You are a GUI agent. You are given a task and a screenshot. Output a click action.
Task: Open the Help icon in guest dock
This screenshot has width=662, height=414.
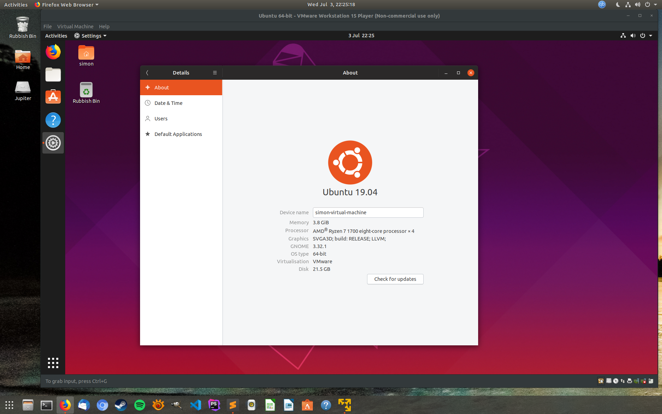[53, 120]
